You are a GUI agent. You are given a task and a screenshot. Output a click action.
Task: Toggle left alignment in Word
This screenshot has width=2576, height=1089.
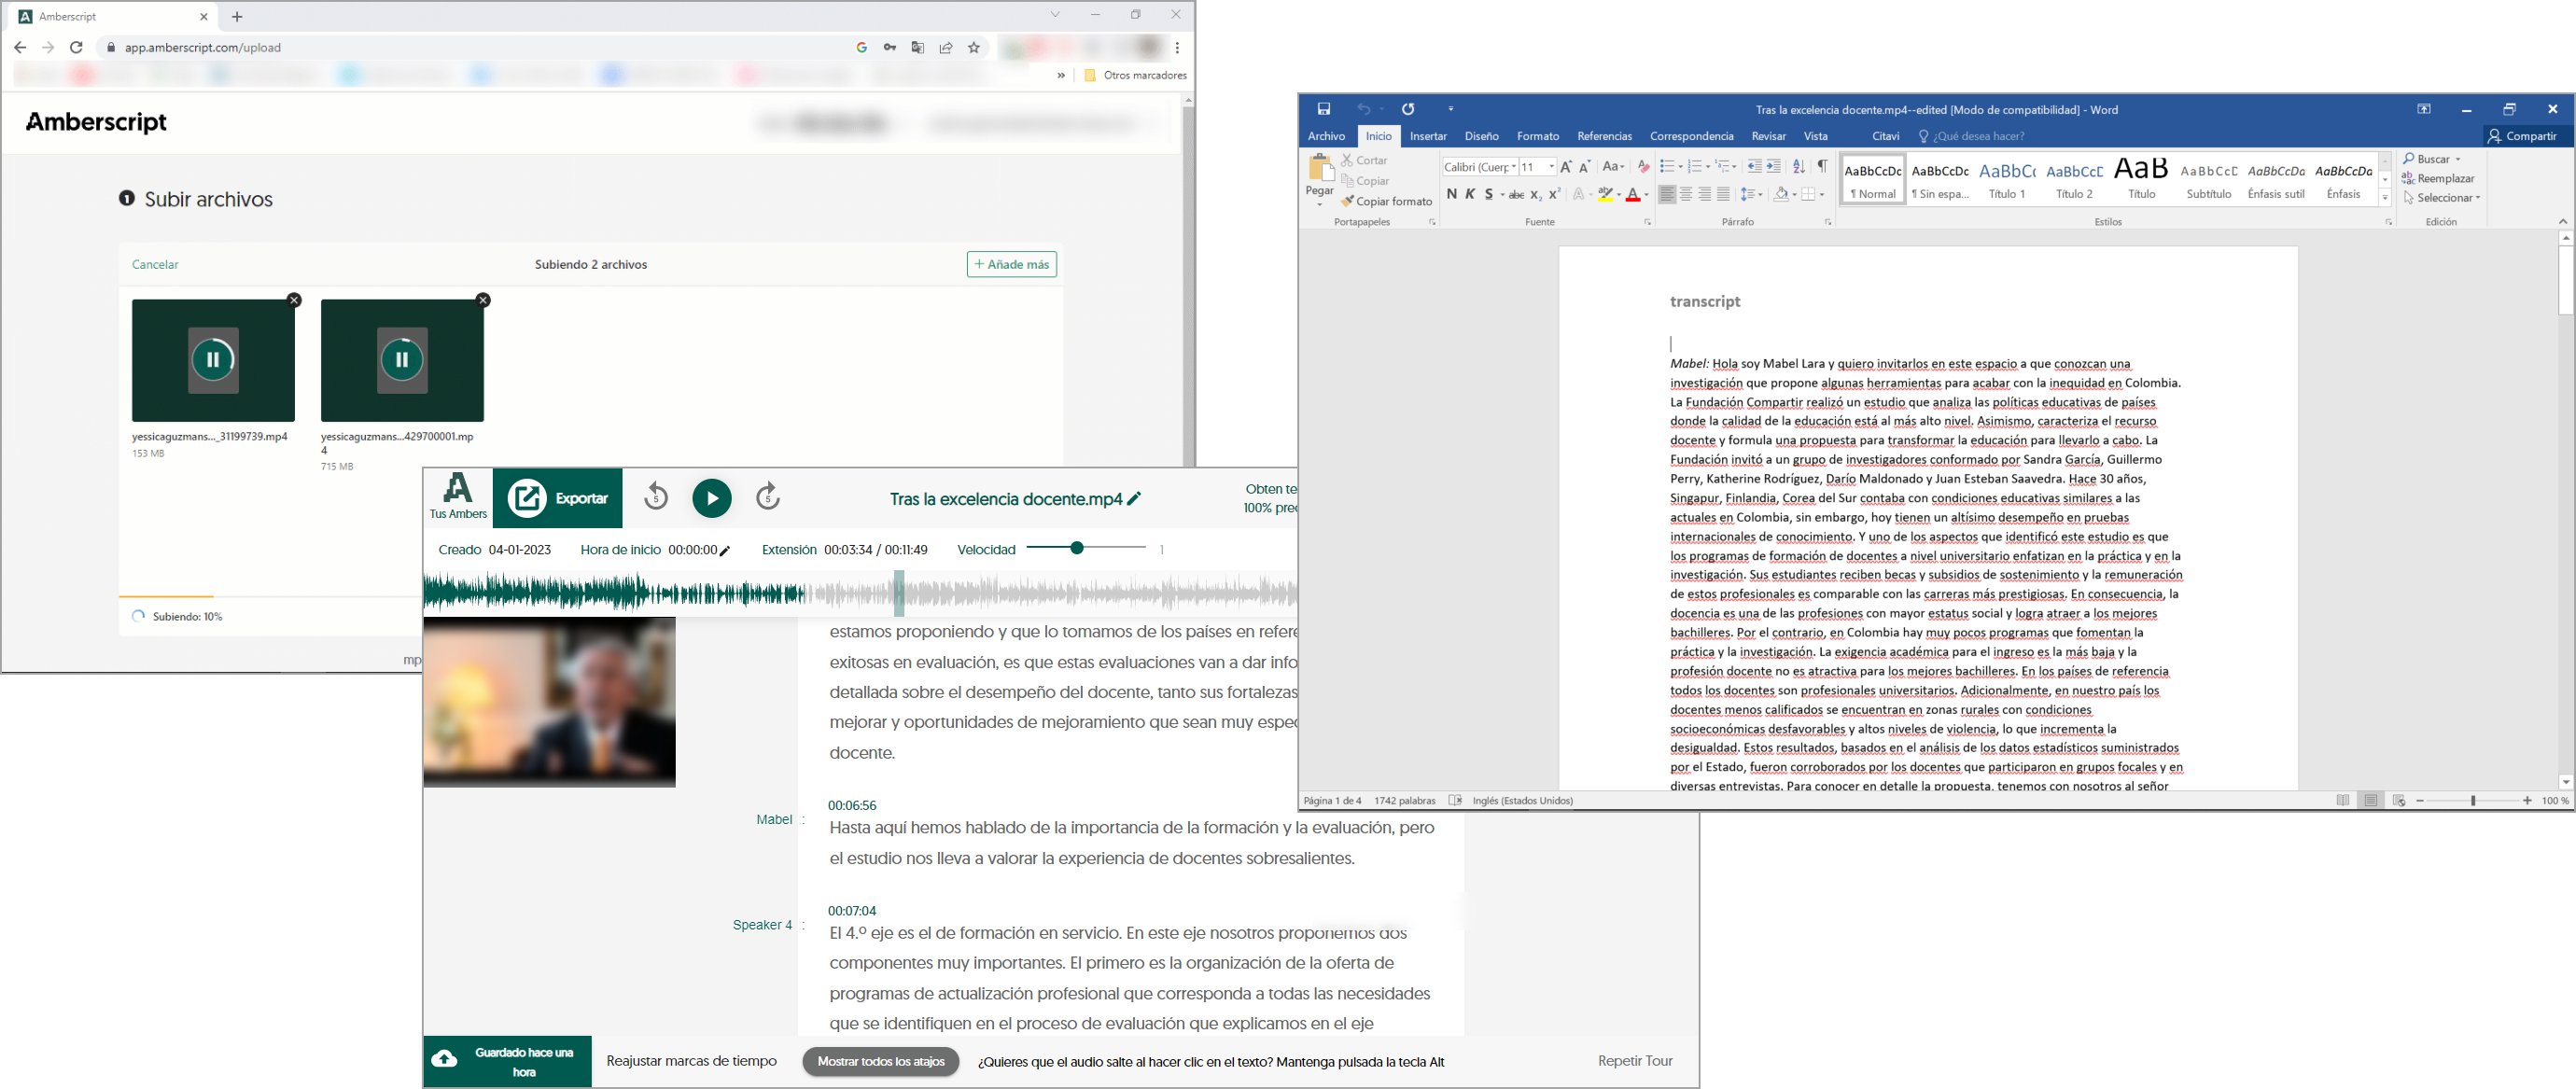(1667, 195)
